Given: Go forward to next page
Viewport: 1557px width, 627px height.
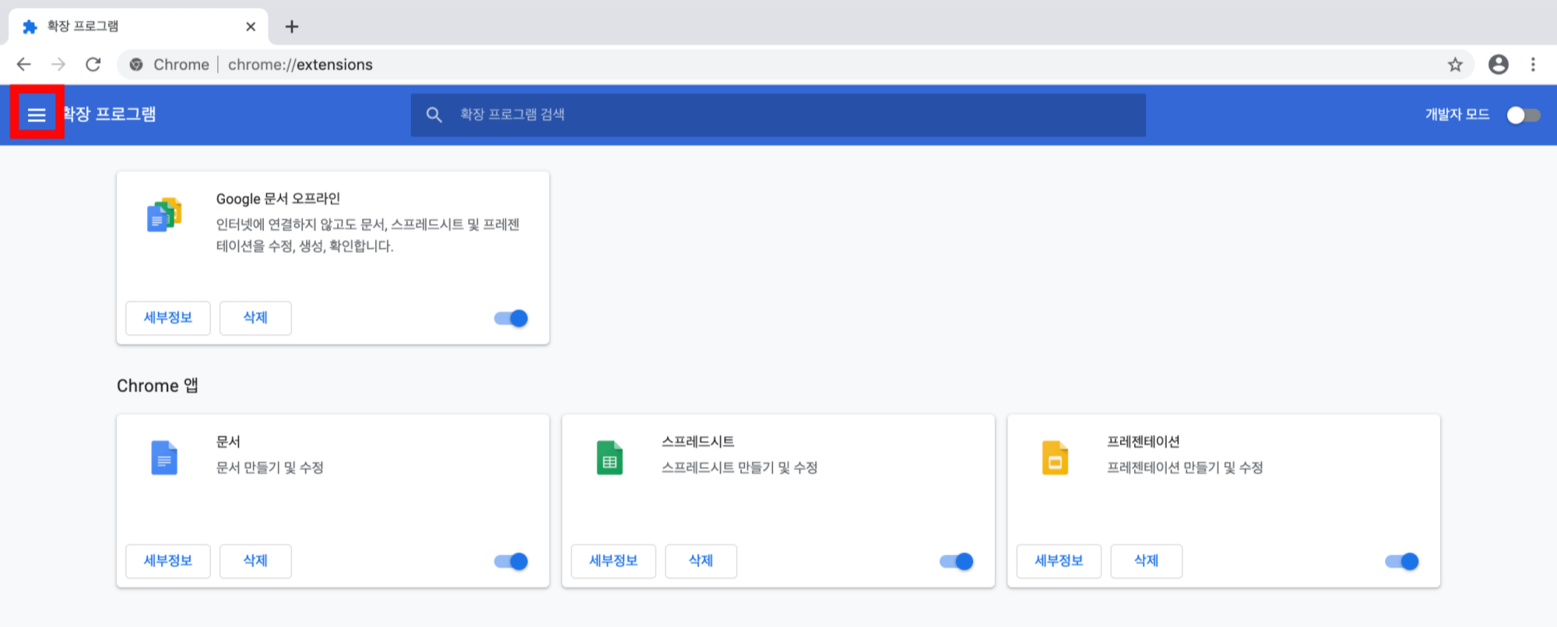Looking at the screenshot, I should point(58,65).
